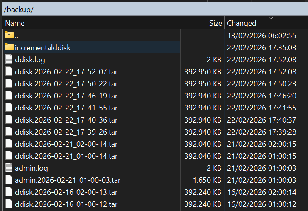Click icon of ddisk.2026-02-22_17-52-07.tar
This screenshot has width=308, height=211.
point(9,72)
